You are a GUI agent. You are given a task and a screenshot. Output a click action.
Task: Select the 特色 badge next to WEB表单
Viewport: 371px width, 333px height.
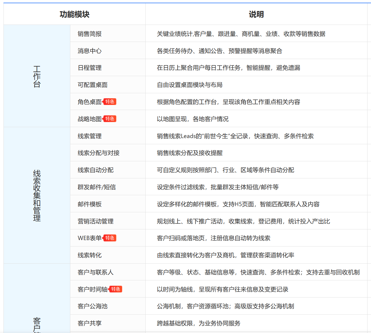tap(110, 238)
